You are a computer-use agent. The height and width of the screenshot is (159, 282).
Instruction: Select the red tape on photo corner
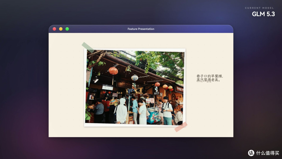181,127
